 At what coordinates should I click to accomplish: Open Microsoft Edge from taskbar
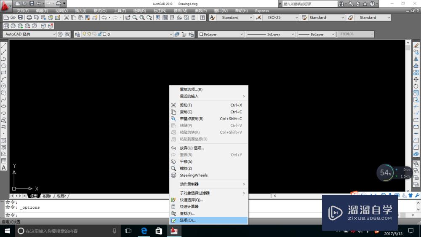coord(144,231)
